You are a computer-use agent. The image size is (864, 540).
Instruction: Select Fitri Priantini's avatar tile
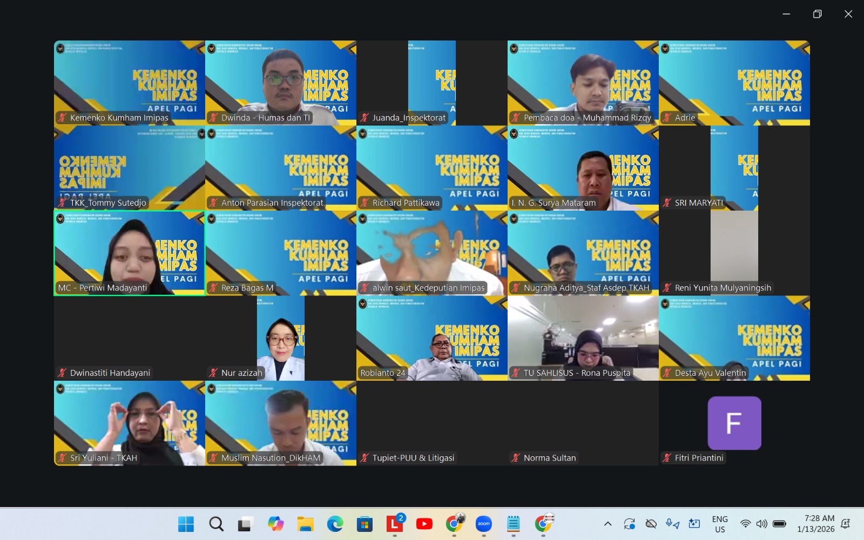(734, 423)
